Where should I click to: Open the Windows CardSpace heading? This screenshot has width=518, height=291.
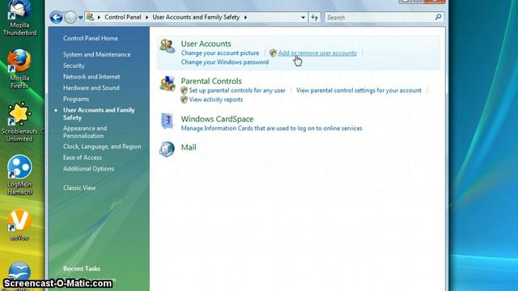217,119
